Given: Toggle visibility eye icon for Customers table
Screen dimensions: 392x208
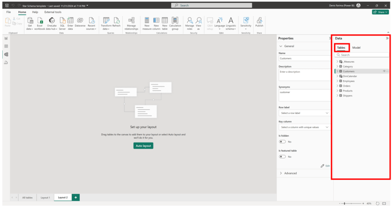Looking at the screenshot, I should coord(384,71).
